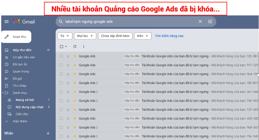This screenshot has width=259, height=140.
Task: Tick the select-all checkbox above the list
Action: [x=62, y=47]
